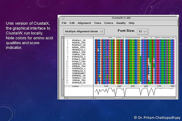The height and width of the screenshot is (121, 182).
Task: Select sequence MSPAL_CDS1
Action: (79, 47)
